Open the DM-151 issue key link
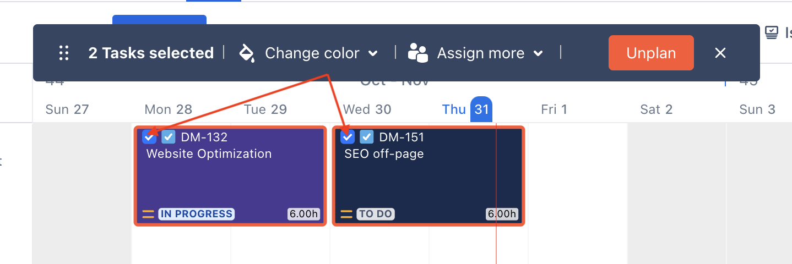This screenshot has height=264, width=792. point(402,137)
